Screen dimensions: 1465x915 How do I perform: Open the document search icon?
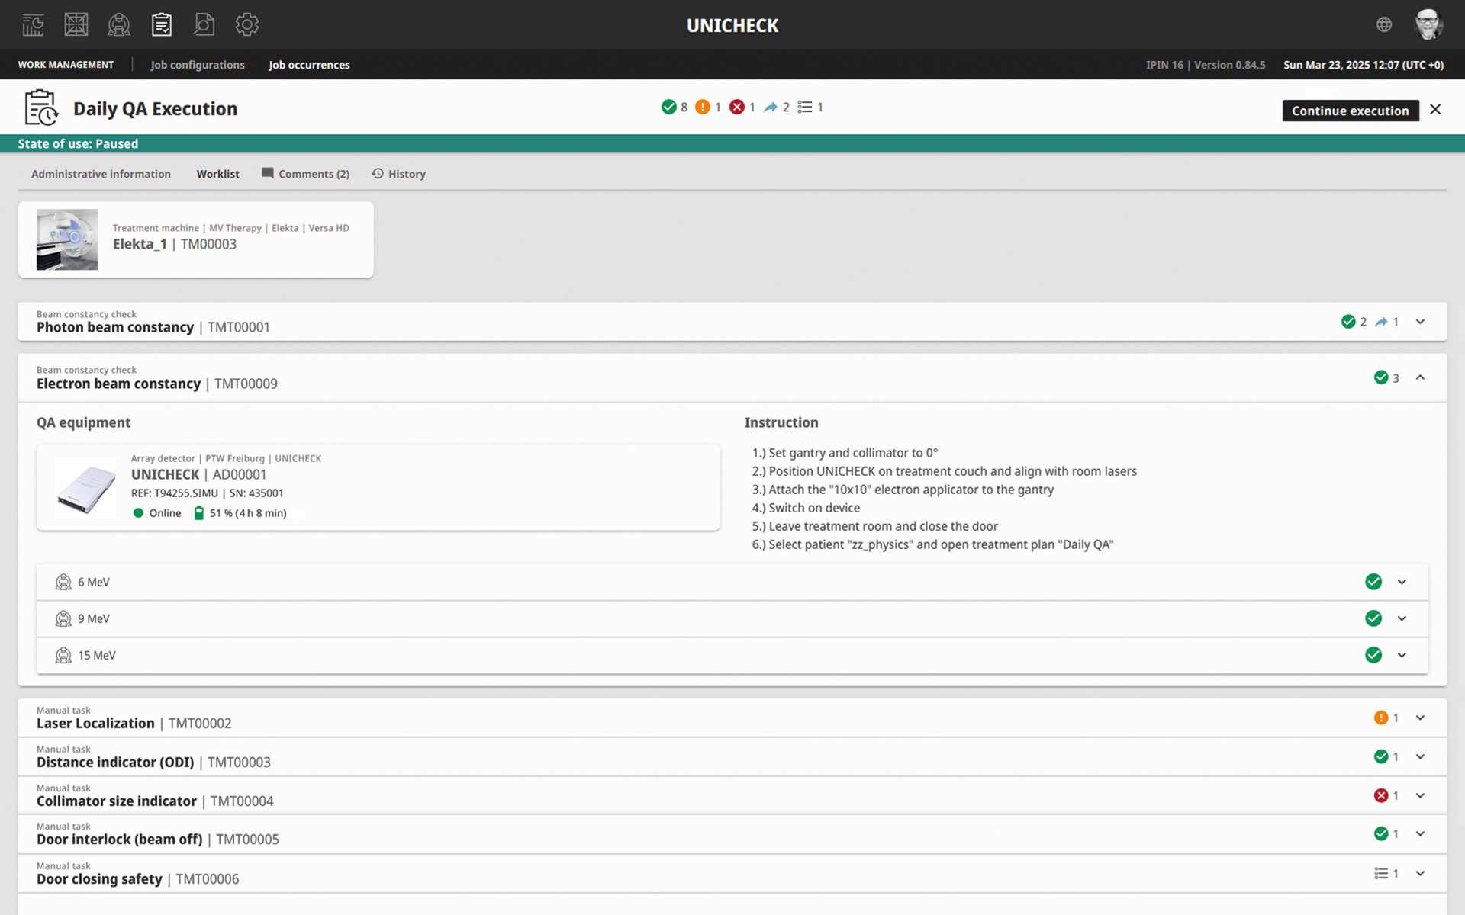coord(204,25)
